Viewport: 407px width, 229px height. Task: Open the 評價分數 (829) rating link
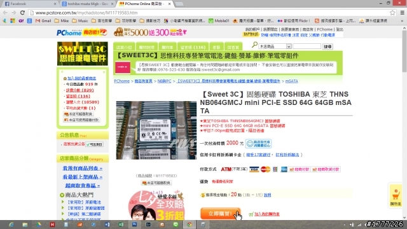[79, 90]
